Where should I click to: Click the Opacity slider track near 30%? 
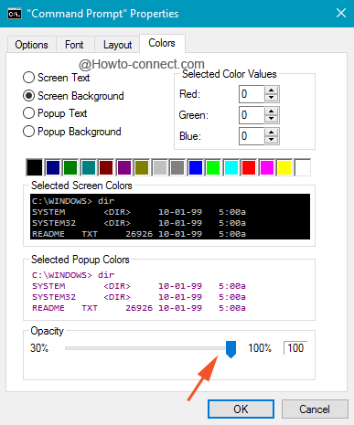(x=69, y=348)
